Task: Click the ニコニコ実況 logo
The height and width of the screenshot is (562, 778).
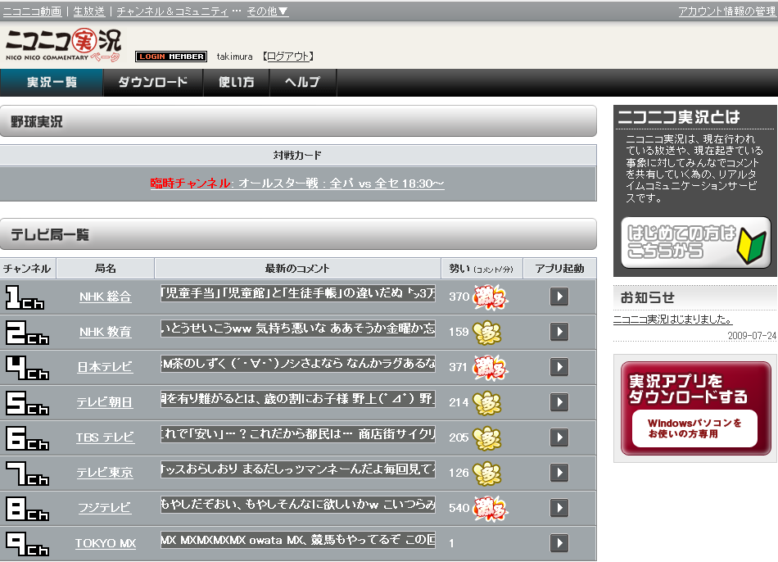Action: pyautogui.click(x=63, y=45)
